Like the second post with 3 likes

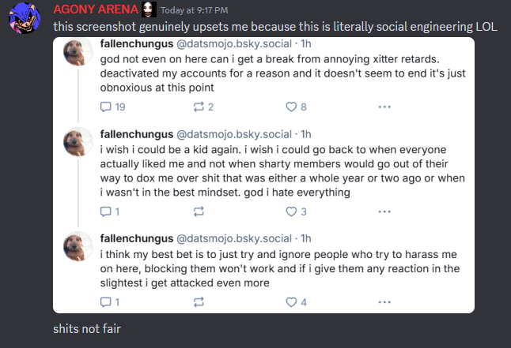290,211
